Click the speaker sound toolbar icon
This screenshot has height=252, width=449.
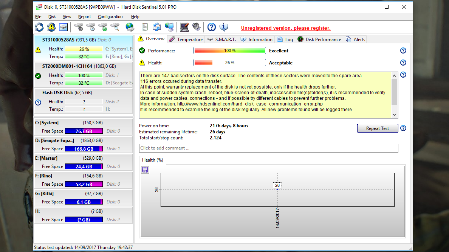pos(197,27)
